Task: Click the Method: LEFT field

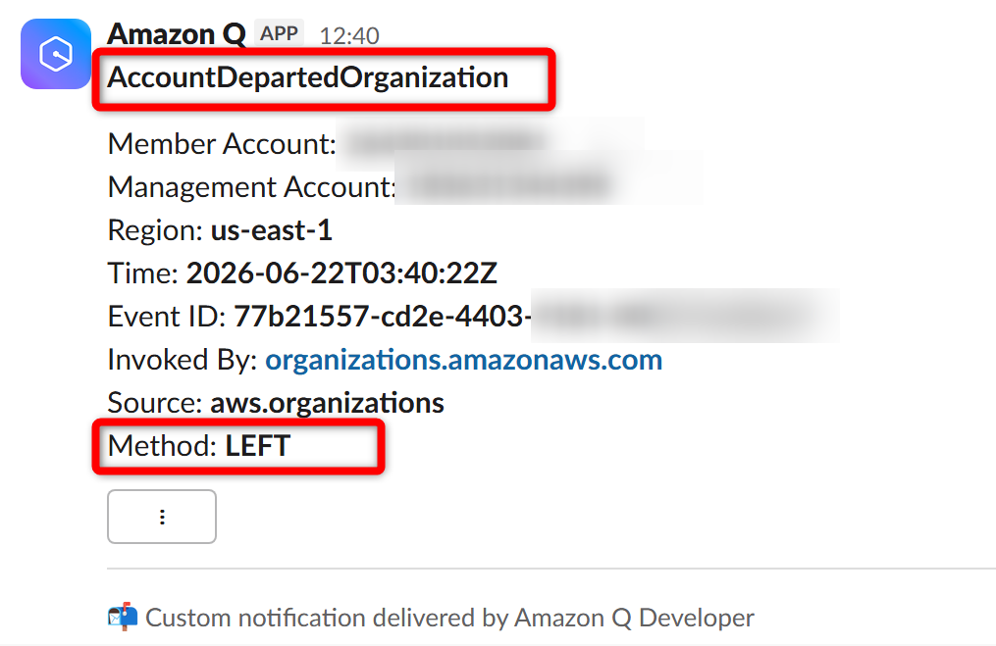Action: click(x=199, y=445)
